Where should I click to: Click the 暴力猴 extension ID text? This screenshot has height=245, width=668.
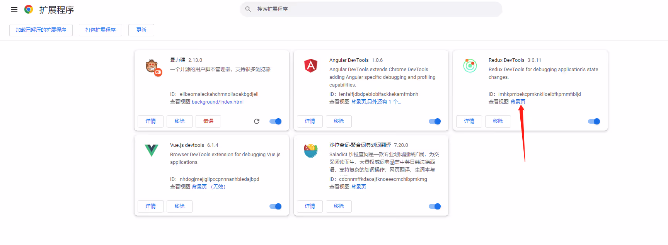click(x=214, y=94)
